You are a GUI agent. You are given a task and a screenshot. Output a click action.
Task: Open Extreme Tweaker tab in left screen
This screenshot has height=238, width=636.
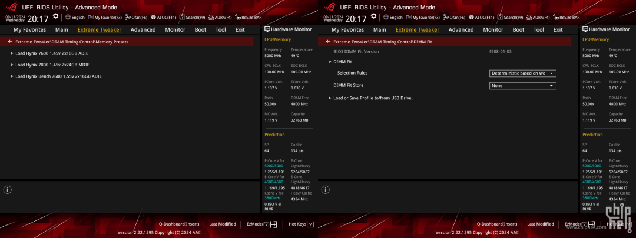coord(100,29)
